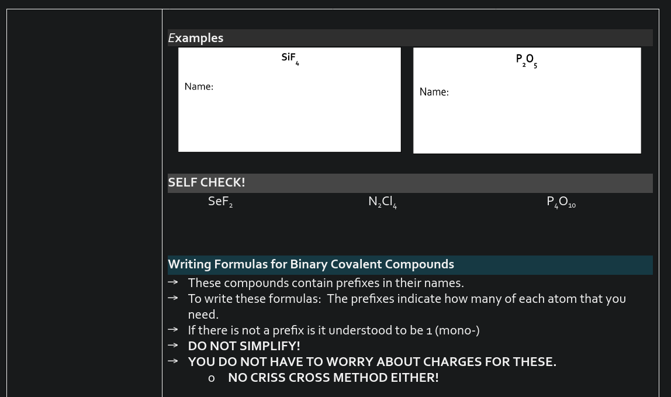Click the arrow bullet before 'YOU DO NOT HAVE'
671x397 pixels.
pos(172,361)
